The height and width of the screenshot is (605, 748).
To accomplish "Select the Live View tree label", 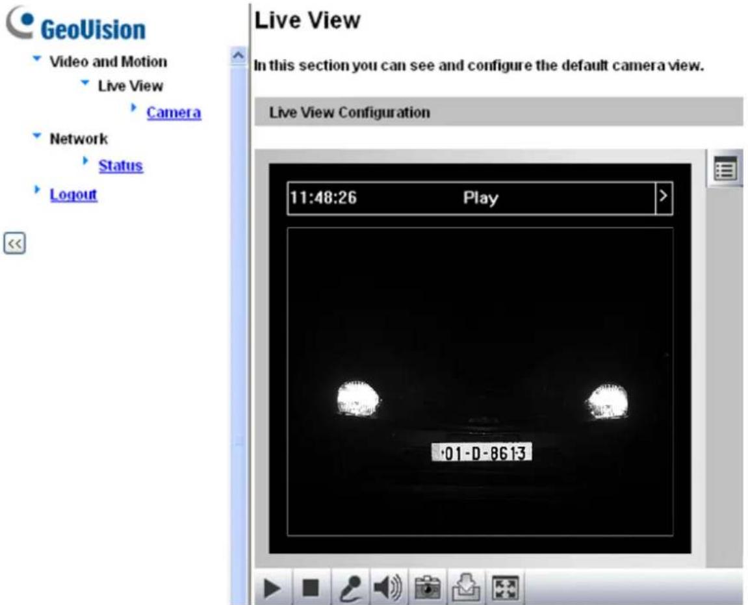I will click(131, 86).
